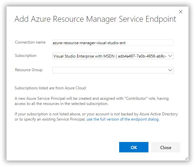The width and height of the screenshot is (195, 167).
Task: Grab the resize grip in dialog corner
Action: click(x=187, y=159)
